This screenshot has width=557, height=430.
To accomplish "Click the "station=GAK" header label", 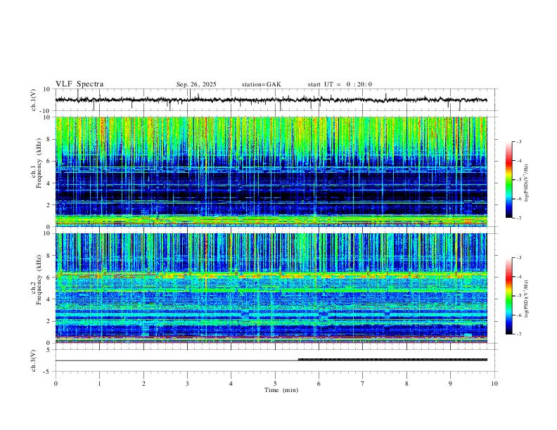I will 261,84.
